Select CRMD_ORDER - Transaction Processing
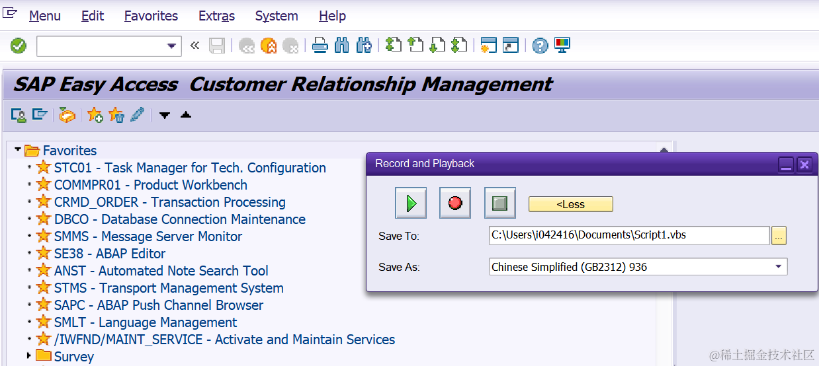The width and height of the screenshot is (819, 366). 170,202
